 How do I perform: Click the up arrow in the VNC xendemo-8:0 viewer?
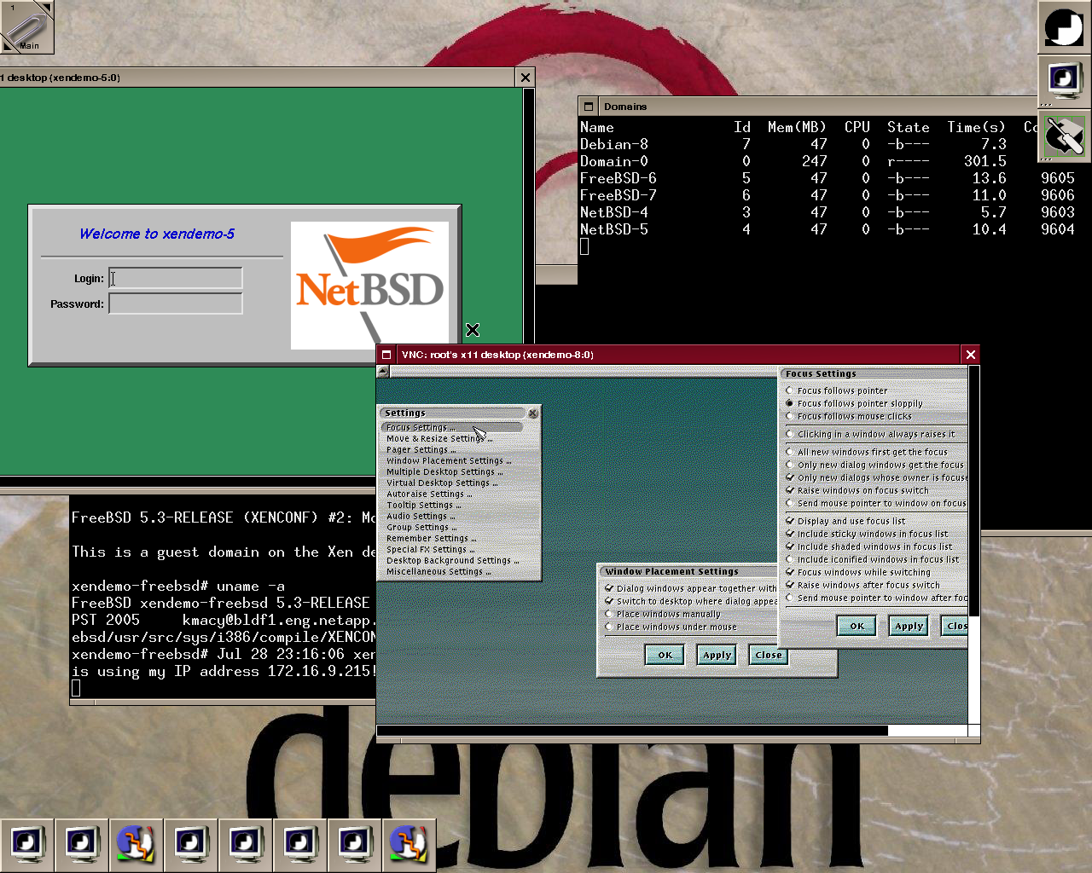pos(383,371)
